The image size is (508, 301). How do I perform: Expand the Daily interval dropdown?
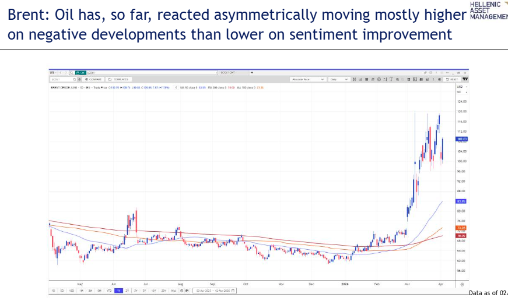coord(339,79)
